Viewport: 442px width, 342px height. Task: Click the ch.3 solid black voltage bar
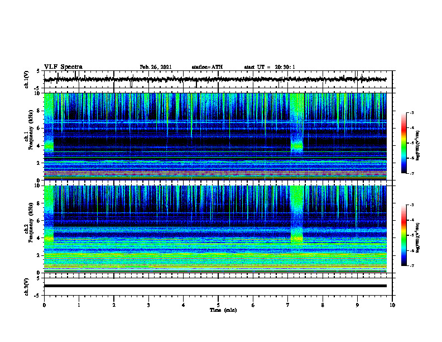pos(215,286)
